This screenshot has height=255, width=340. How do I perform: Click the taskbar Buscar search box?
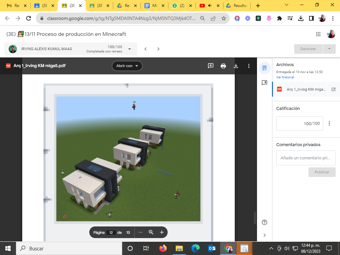coord(69,248)
